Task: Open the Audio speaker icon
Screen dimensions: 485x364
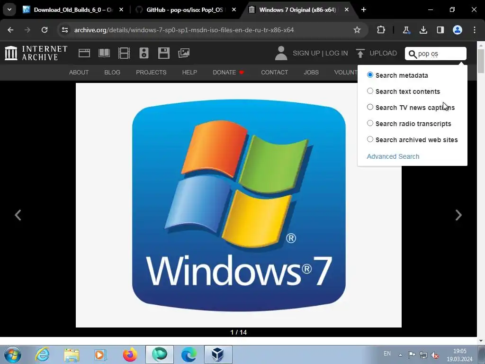Action: pos(144,53)
